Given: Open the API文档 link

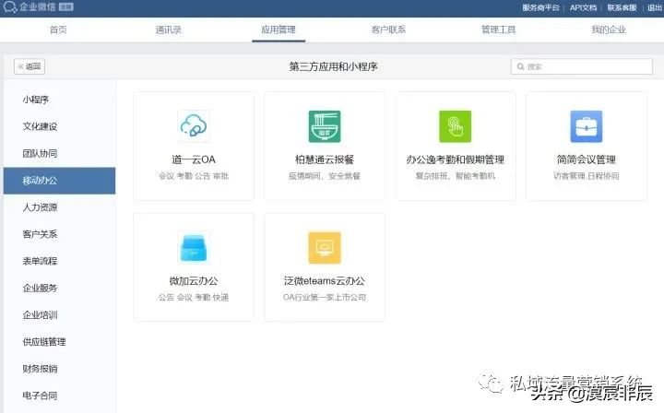Looking at the screenshot, I should [x=582, y=6].
